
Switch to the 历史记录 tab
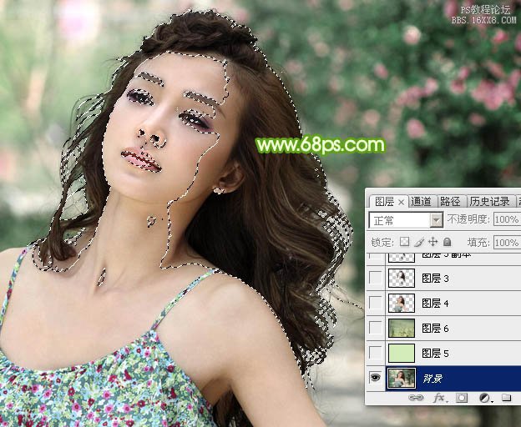click(490, 202)
